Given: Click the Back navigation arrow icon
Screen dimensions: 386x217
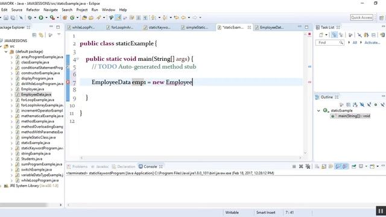Looking at the screenshot, I should [x=183, y=17].
